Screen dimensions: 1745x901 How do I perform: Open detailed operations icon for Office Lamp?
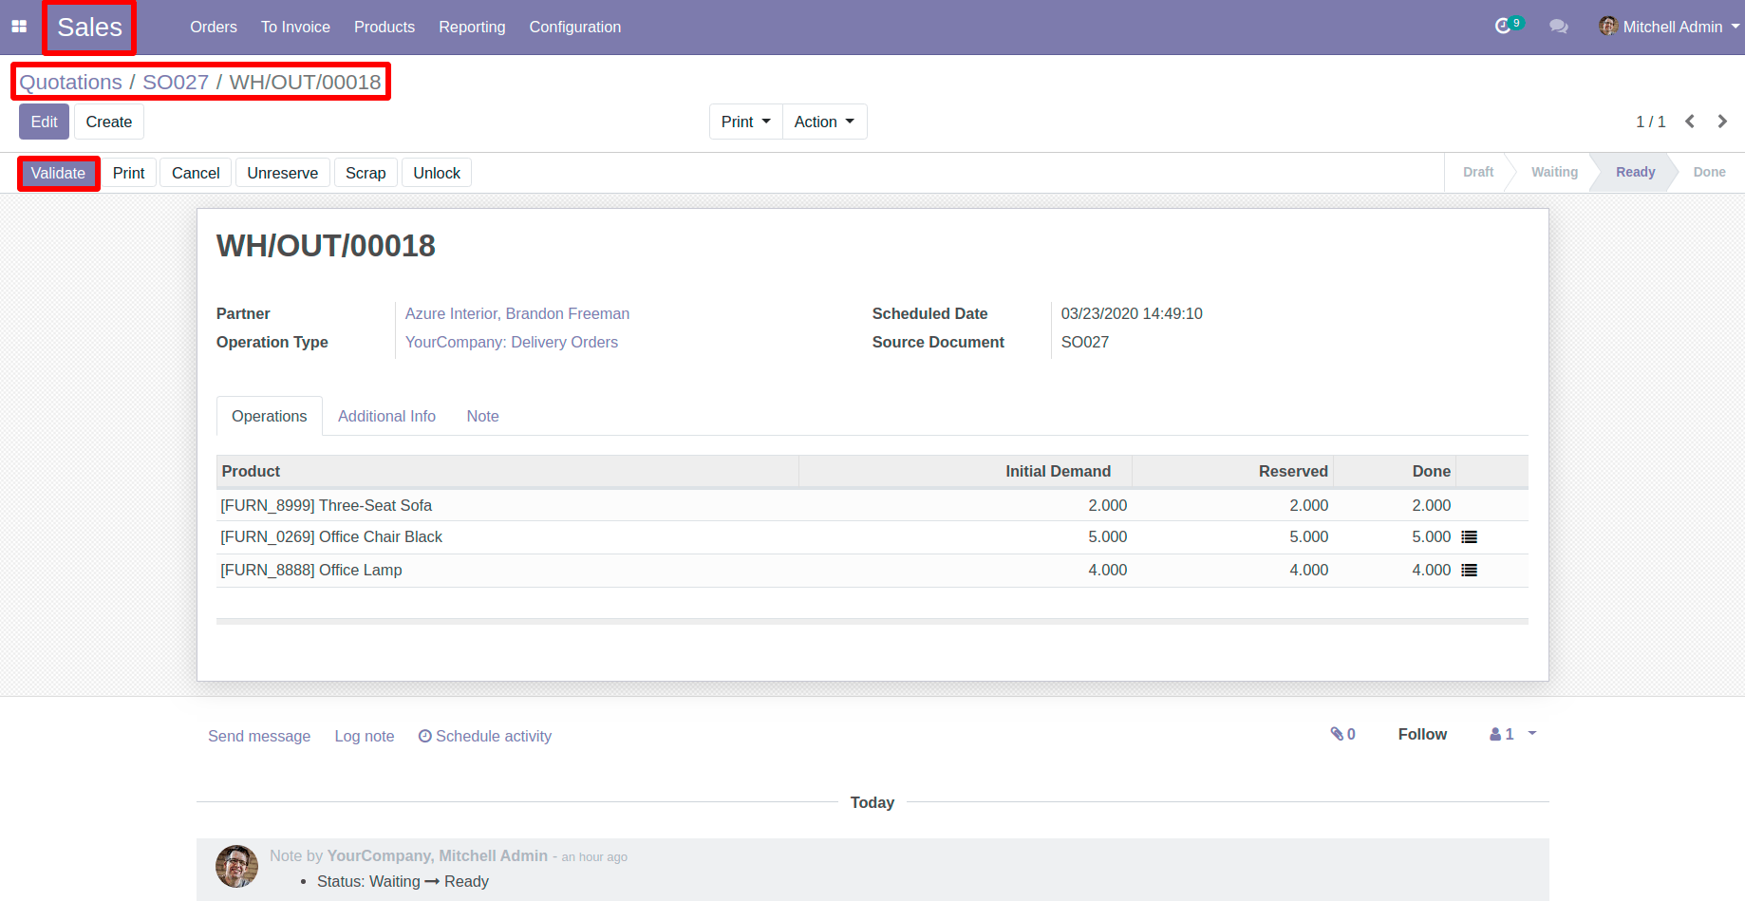click(1470, 571)
